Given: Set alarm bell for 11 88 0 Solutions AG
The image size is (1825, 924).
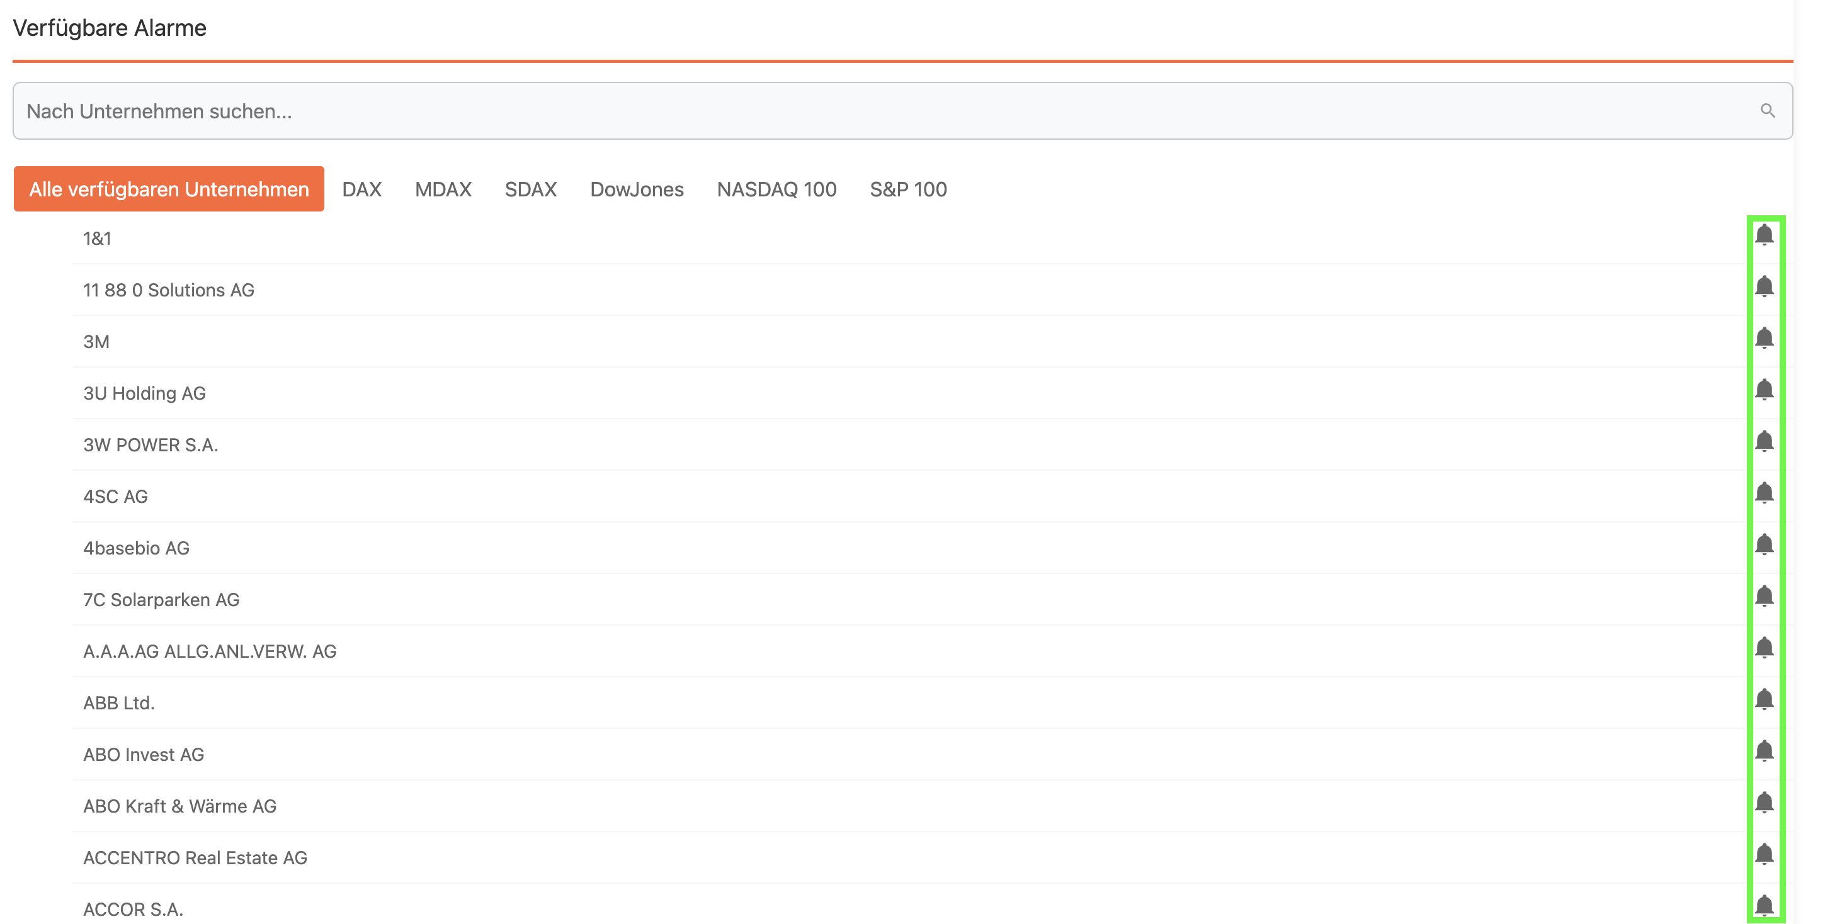Looking at the screenshot, I should click(x=1764, y=287).
